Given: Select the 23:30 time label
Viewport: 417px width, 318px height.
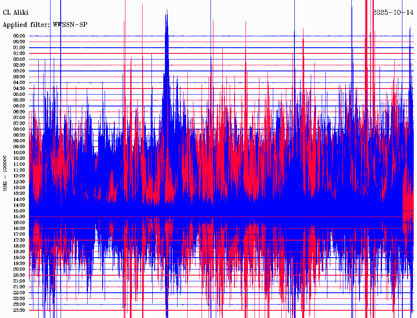Looking at the screenshot, I should [x=19, y=310].
